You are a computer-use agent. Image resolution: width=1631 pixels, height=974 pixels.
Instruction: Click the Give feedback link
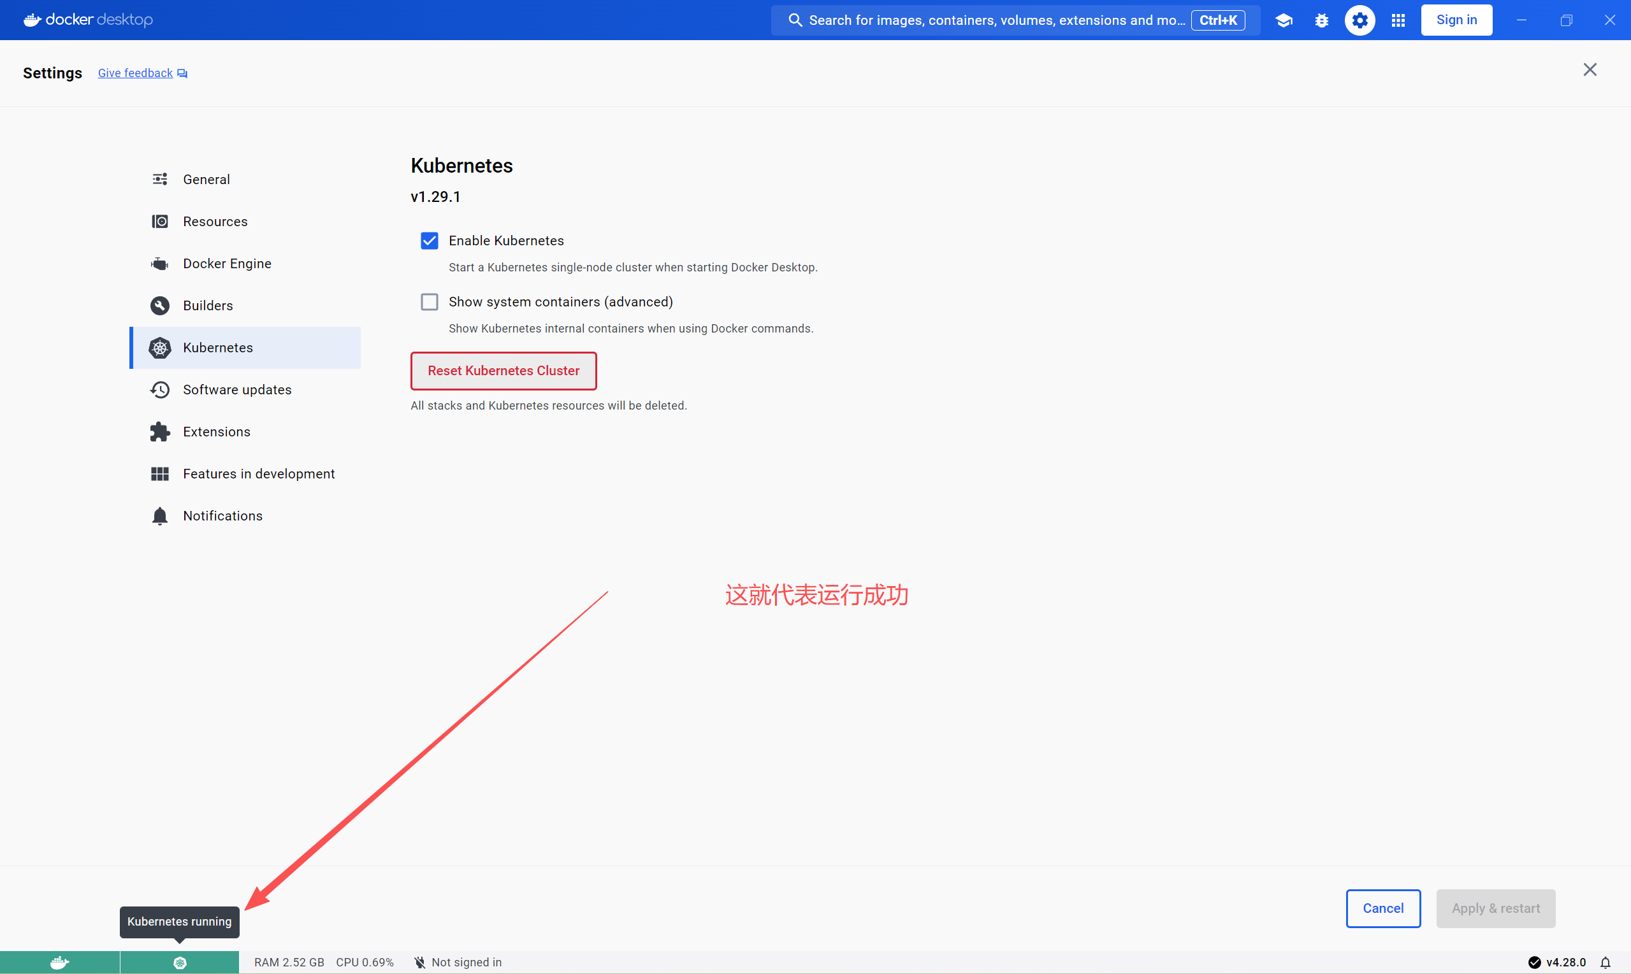[x=135, y=73]
